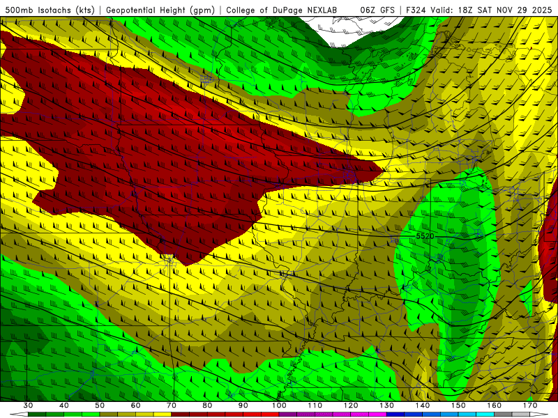Click the '160' value on the color scale
The width and height of the screenshot is (558, 418).
tap(495, 405)
